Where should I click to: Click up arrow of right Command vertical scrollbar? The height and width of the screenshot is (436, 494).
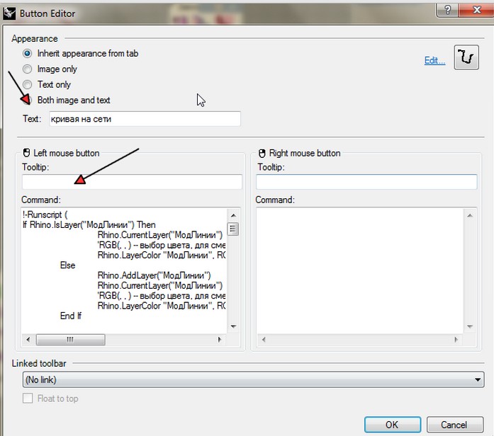[470, 215]
